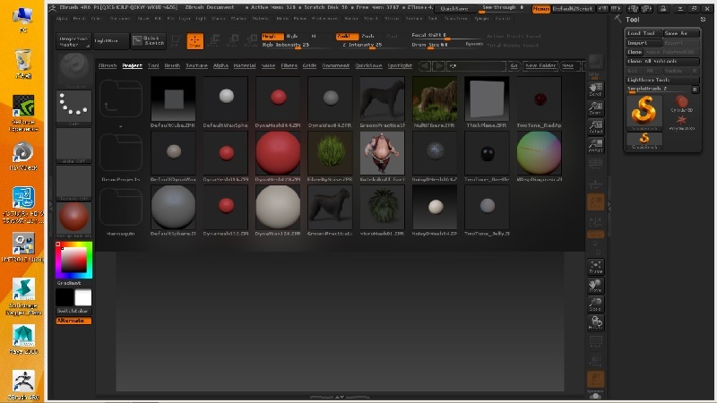Open the current brush thumbnail selector
The height and width of the screenshot is (403, 717).
pos(74,70)
